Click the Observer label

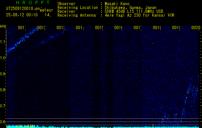coord(66,4)
